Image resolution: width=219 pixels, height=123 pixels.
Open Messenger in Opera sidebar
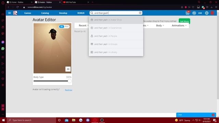pyautogui.click(x=3, y=42)
